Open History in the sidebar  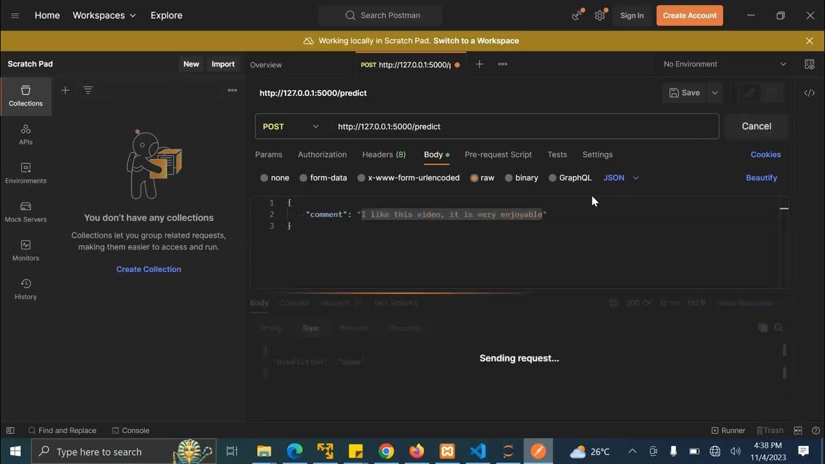point(26,289)
